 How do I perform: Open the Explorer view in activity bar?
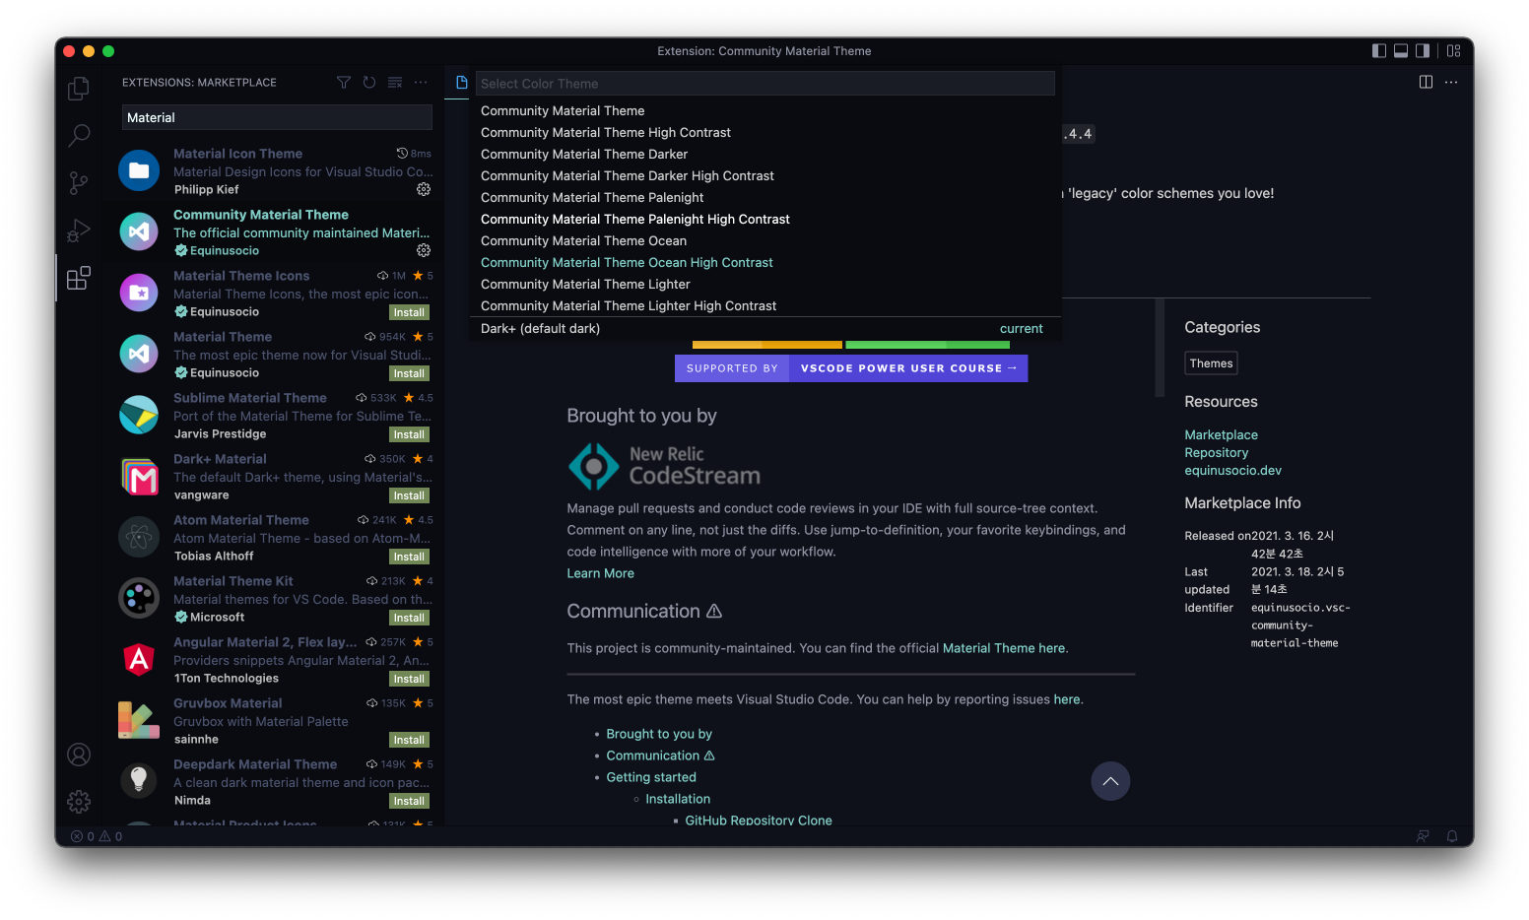(x=79, y=90)
